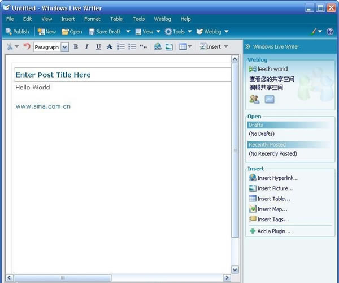Toggle strikethrough text formatting

click(x=109, y=47)
